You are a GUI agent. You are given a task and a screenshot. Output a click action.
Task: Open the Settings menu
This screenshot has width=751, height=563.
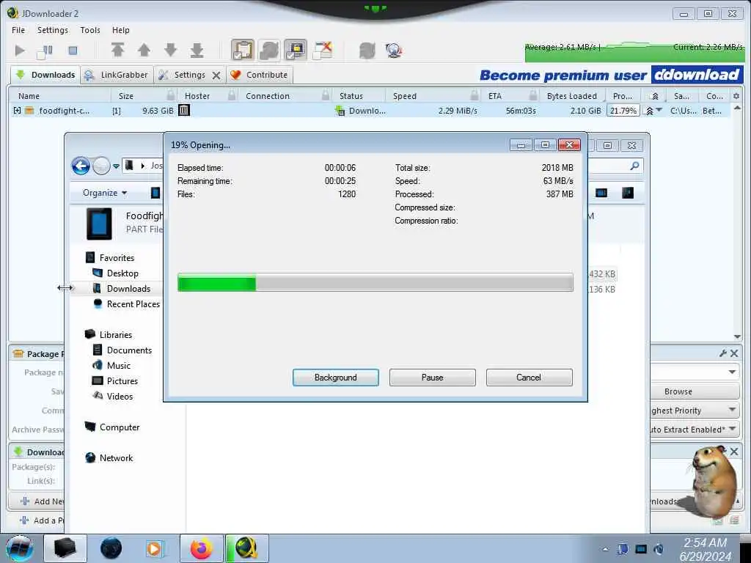(53, 29)
